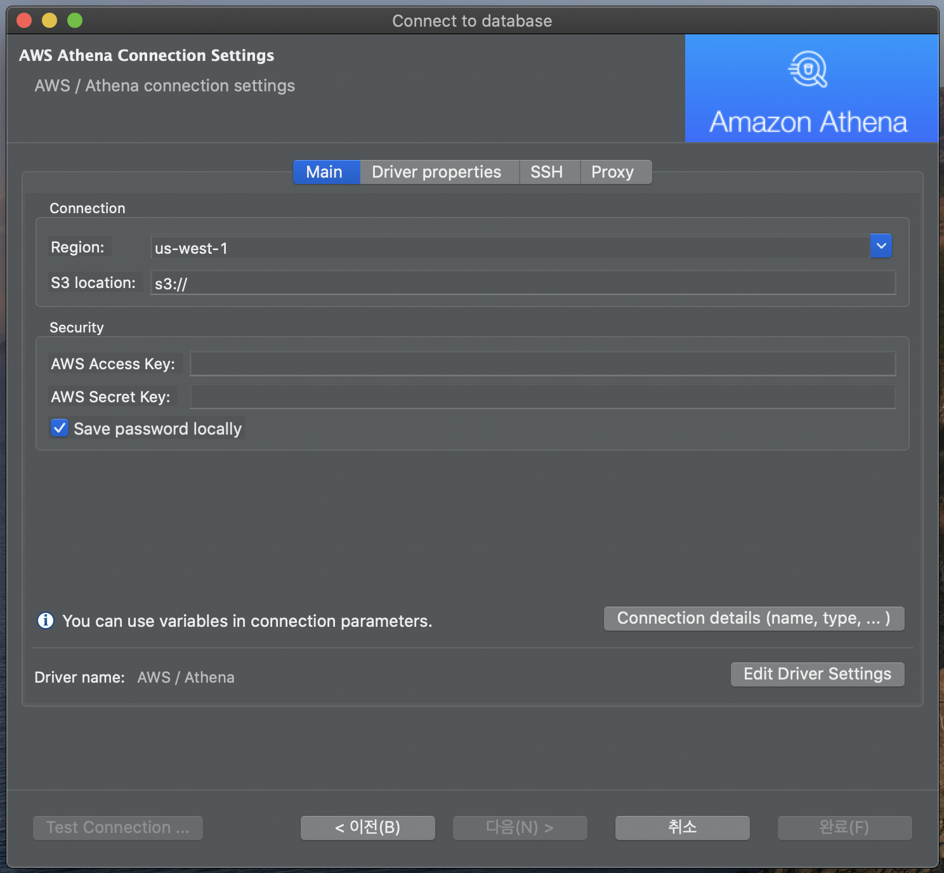
Task: Open Edit Driver Settings
Action: point(817,674)
